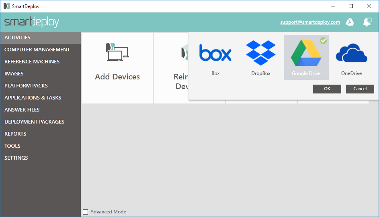This screenshot has width=379, height=217.
Task: Open the support@smartdeploy.com link
Action: point(310,22)
